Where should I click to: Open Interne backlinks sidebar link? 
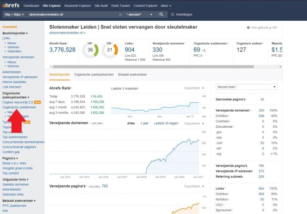coord(14,82)
